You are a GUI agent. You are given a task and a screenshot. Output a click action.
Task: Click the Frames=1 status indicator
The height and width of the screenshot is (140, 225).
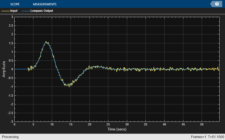tap(198, 137)
